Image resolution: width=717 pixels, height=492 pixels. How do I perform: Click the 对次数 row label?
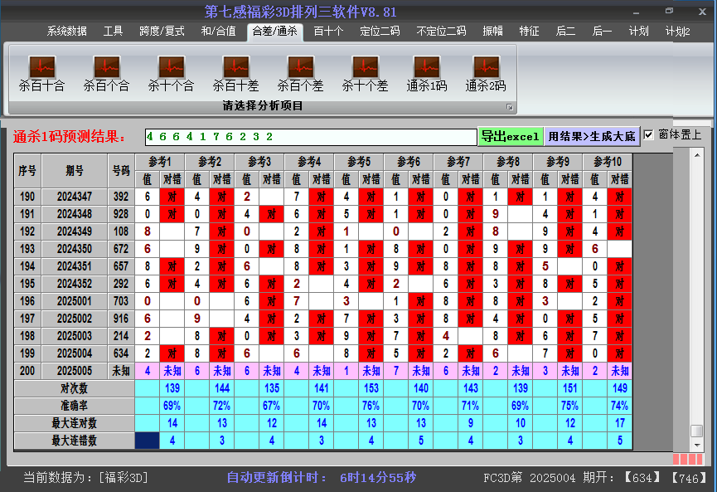point(74,388)
